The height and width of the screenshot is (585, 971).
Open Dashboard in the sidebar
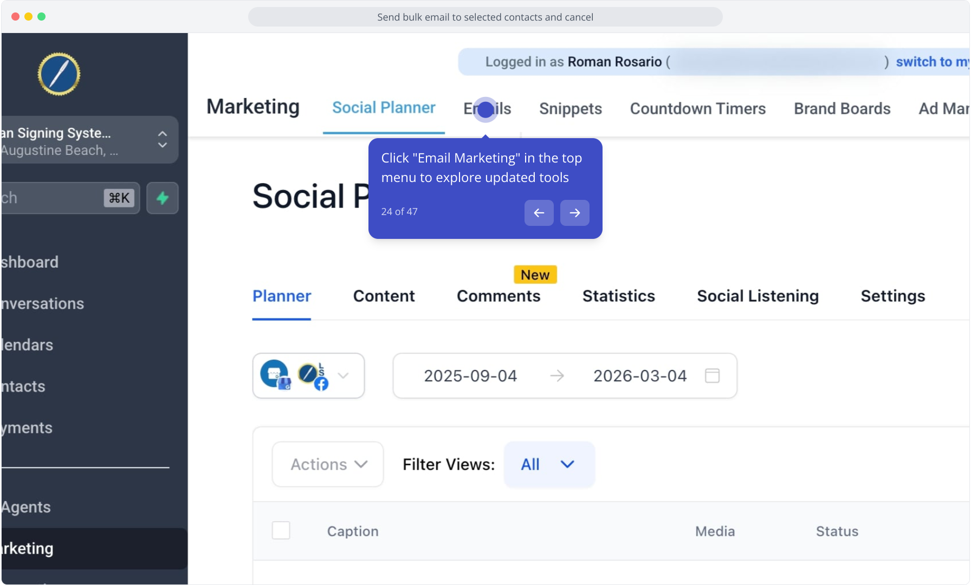click(x=30, y=262)
